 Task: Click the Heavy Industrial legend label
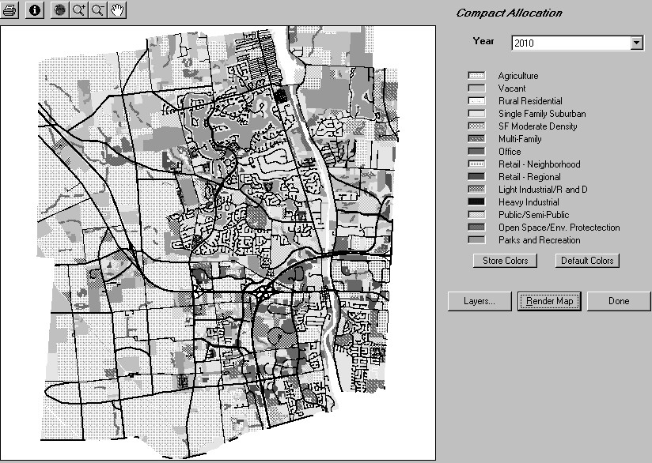point(529,202)
